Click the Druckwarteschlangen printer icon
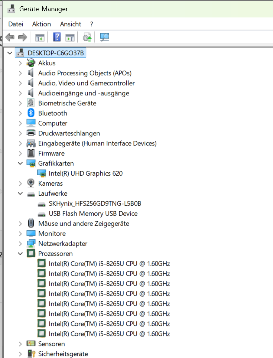Screen dimensions: 273x358 31,133
